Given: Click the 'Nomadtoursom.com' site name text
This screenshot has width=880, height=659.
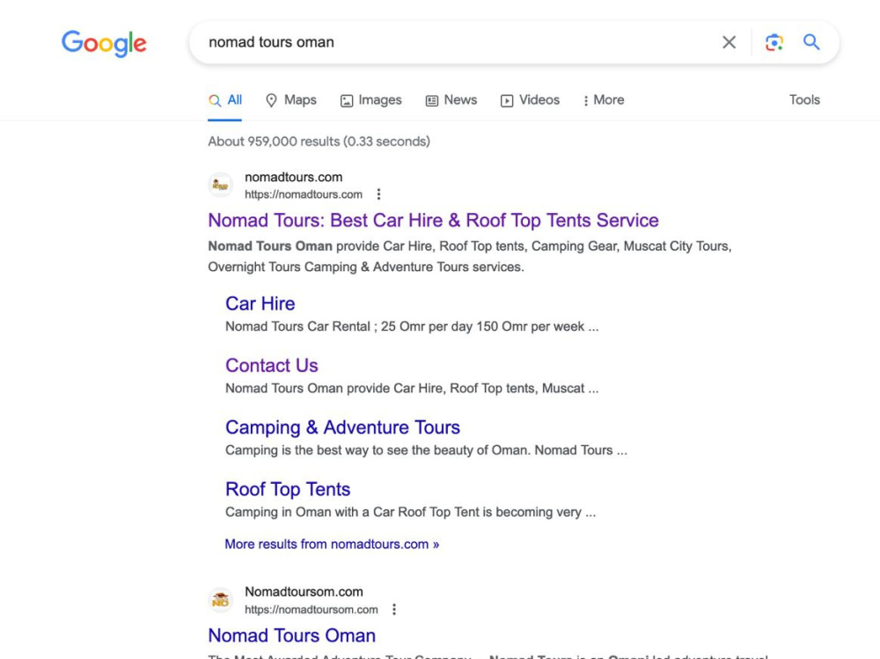Looking at the screenshot, I should tap(304, 591).
